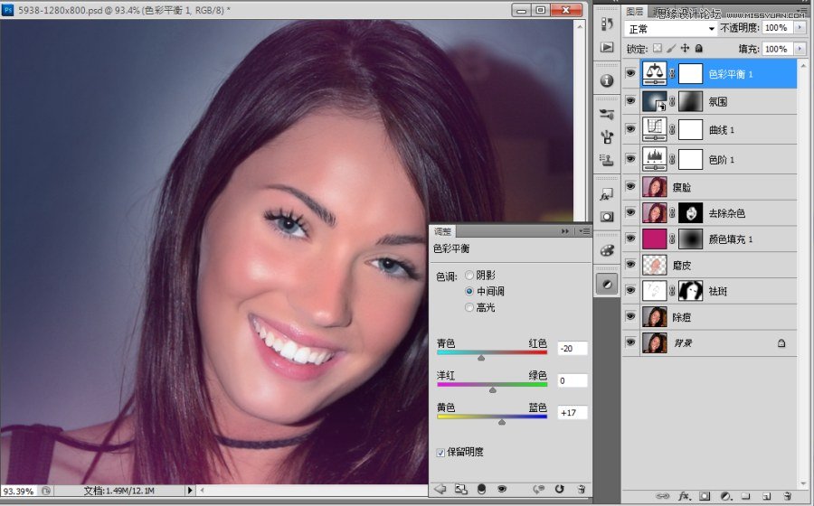This screenshot has width=814, height=506.
Task: Click the status bar document info icon
Action: pyautogui.click(x=46, y=491)
